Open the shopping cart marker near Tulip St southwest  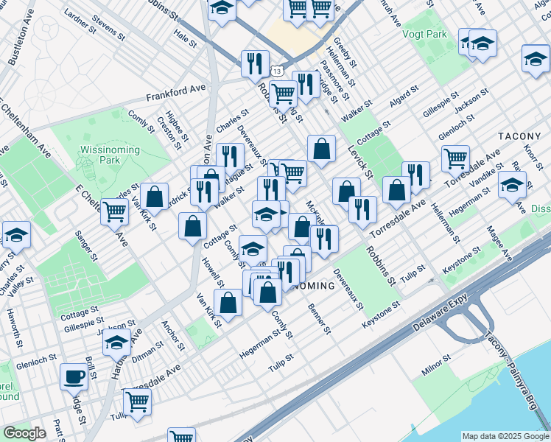click(x=137, y=403)
